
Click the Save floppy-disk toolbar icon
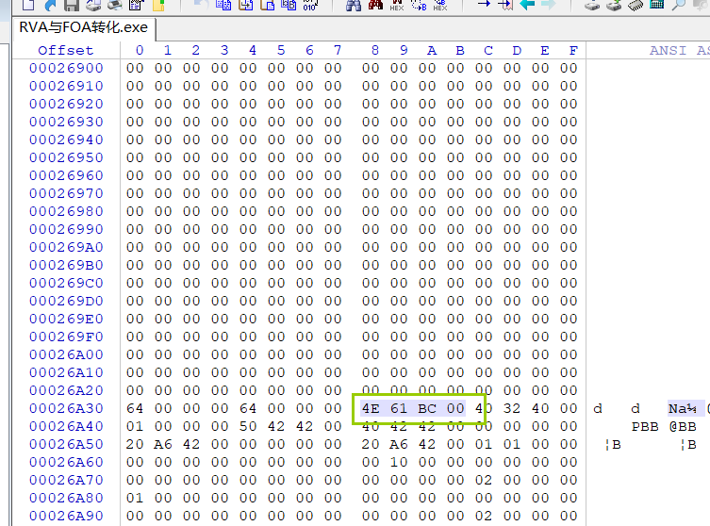coord(72,5)
